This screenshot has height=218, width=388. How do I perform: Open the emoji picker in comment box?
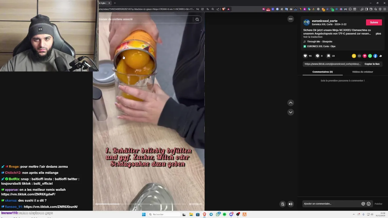pyautogui.click(x=369, y=204)
